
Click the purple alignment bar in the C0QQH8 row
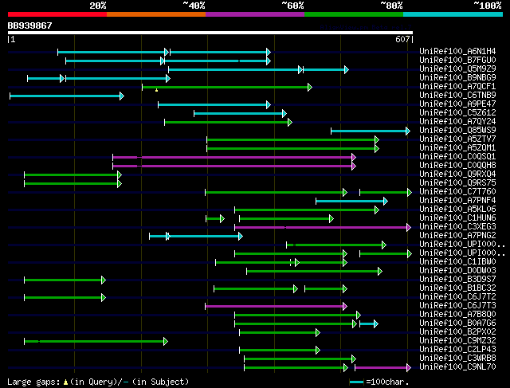(234, 167)
